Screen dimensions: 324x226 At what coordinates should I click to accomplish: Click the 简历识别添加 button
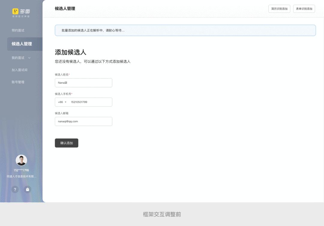pos(279,9)
